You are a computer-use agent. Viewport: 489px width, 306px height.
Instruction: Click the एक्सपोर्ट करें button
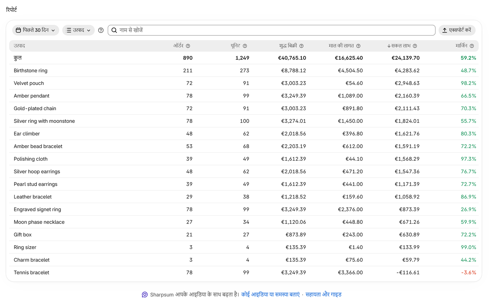(x=457, y=30)
